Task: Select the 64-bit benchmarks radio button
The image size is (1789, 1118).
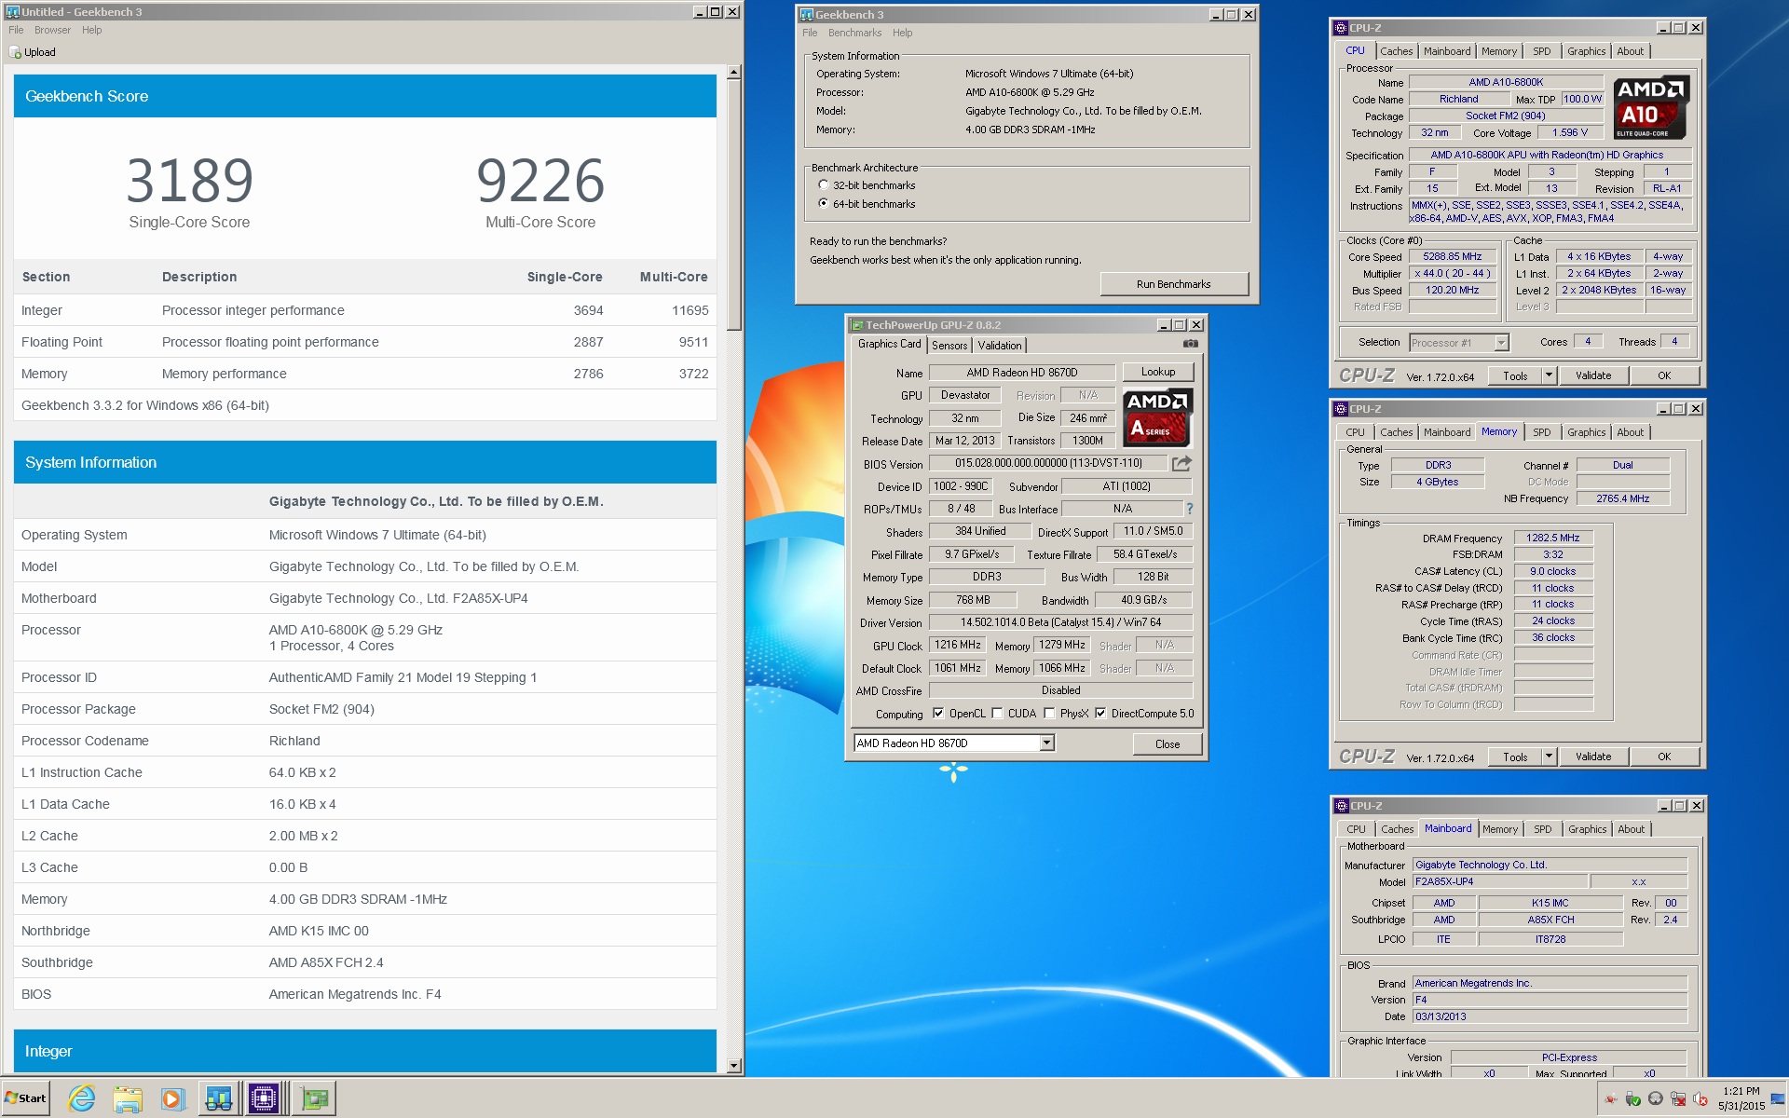Action: [x=823, y=203]
